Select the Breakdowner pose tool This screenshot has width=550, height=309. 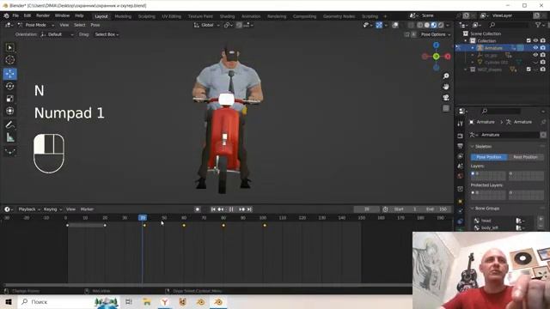click(x=9, y=151)
